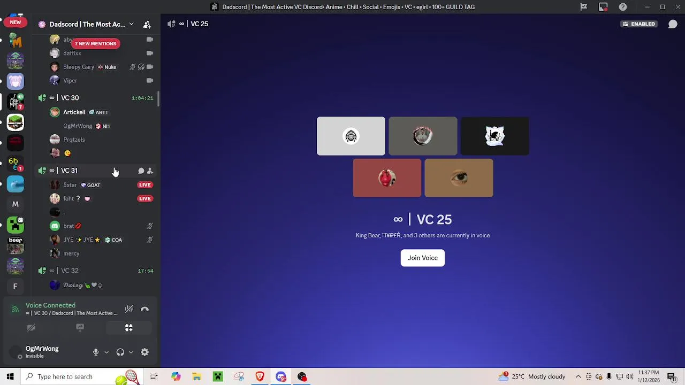Toggle noise suppression in Voice Connected panel

coord(129,309)
